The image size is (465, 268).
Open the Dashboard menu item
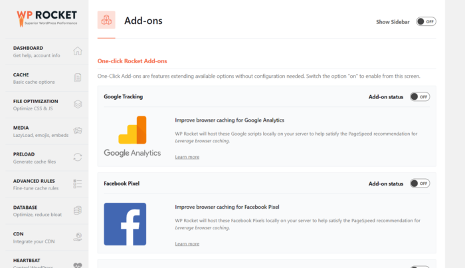pyautogui.click(x=47, y=52)
